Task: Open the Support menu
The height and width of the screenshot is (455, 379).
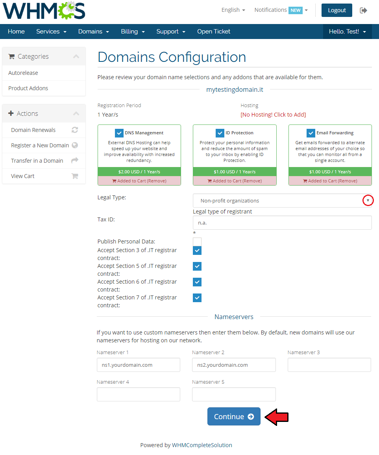Action: pos(171,32)
